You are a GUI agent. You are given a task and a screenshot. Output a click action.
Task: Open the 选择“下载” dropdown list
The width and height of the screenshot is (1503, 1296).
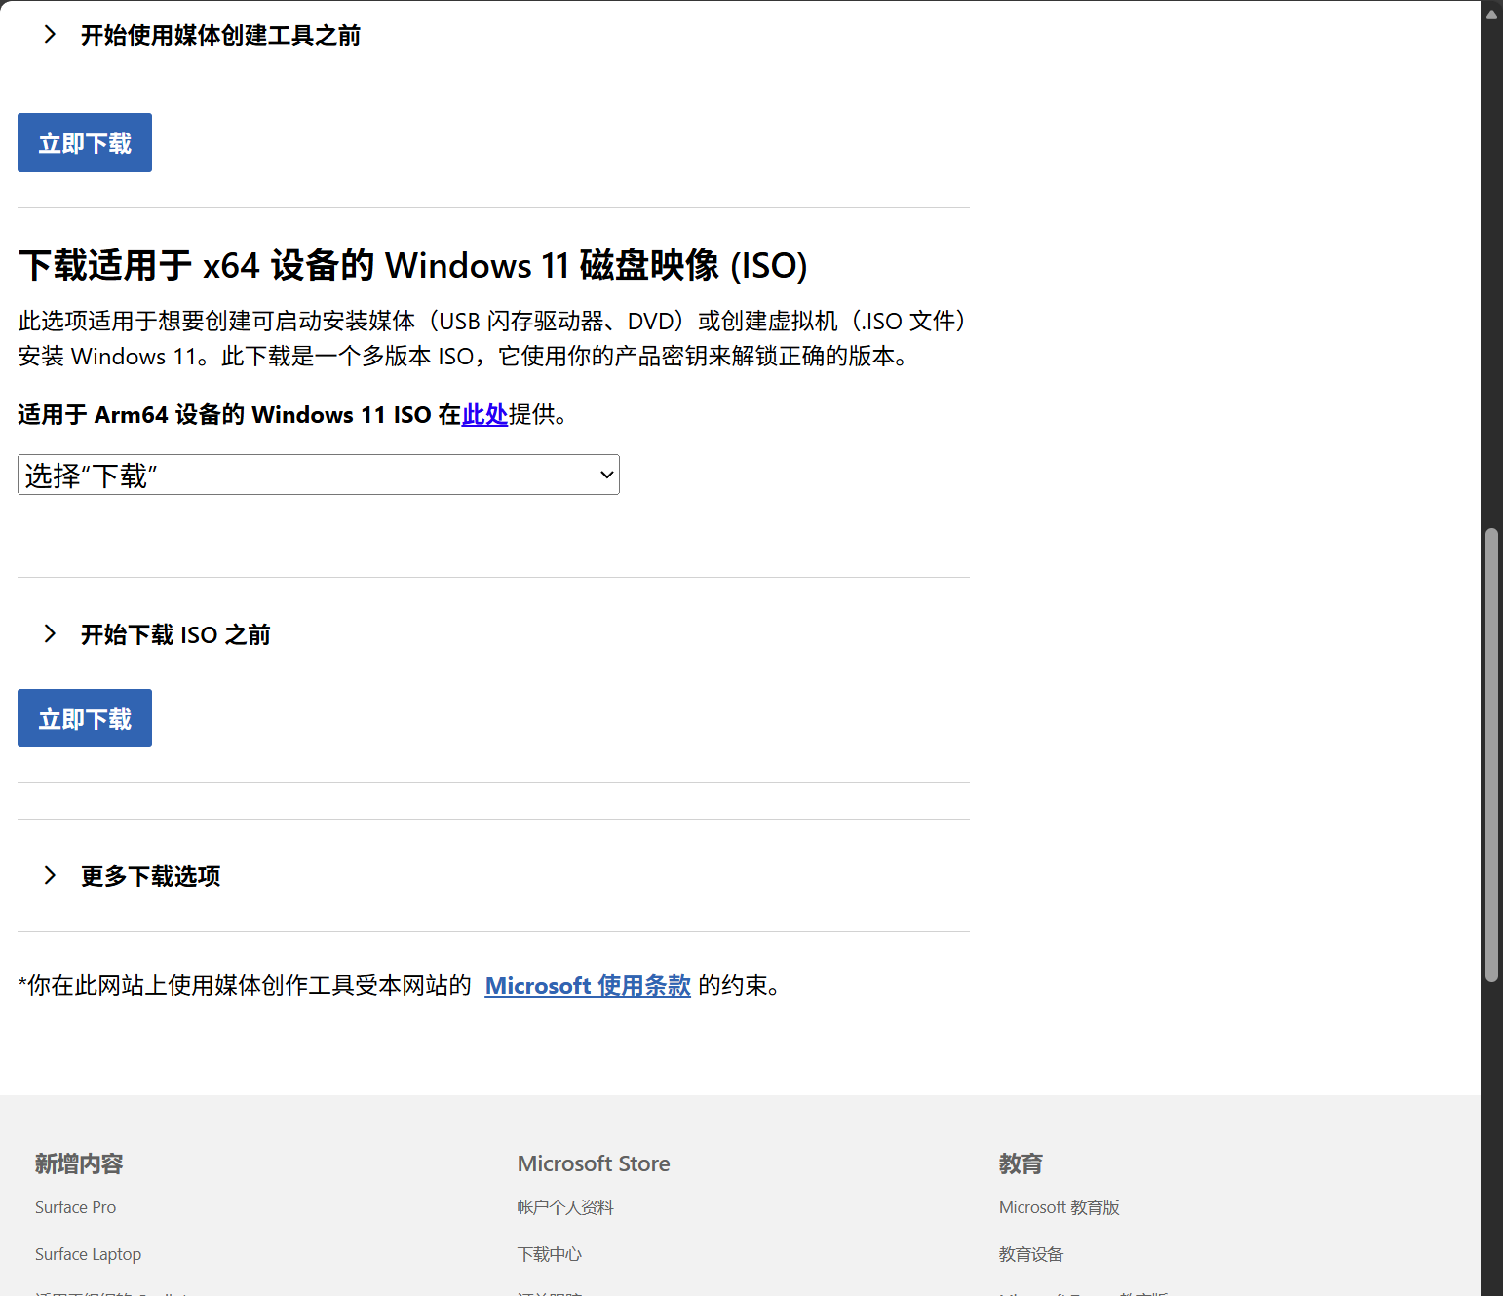319,476
